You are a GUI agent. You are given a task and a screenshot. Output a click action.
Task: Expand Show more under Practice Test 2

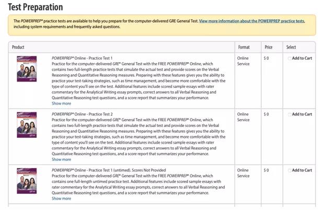(61, 159)
